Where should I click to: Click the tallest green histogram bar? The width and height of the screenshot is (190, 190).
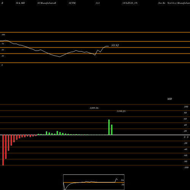[x=109, y=127]
